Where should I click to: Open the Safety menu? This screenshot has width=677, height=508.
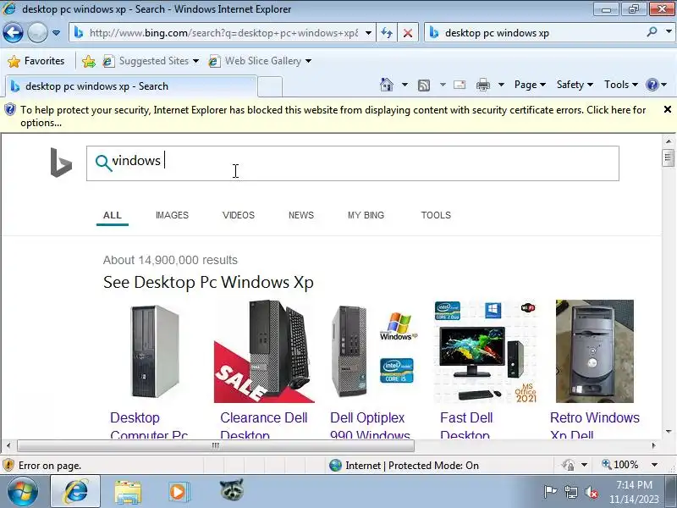575,85
